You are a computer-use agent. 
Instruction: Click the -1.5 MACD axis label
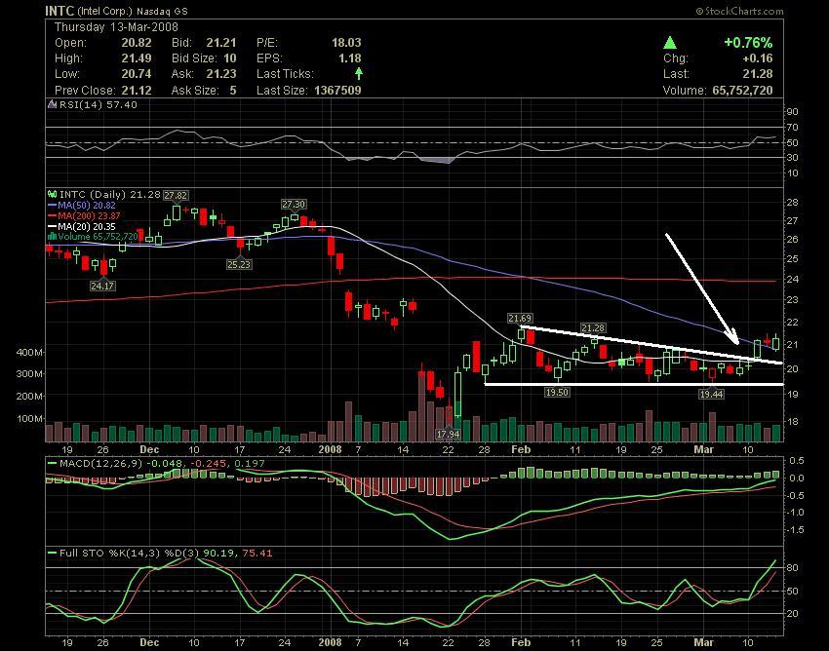coord(795,530)
